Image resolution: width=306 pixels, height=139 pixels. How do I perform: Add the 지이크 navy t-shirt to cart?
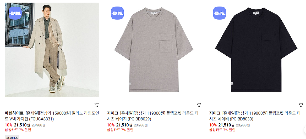[301, 105]
